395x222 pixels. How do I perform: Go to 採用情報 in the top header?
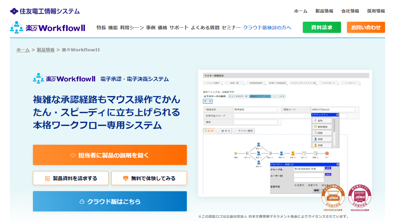376,11
